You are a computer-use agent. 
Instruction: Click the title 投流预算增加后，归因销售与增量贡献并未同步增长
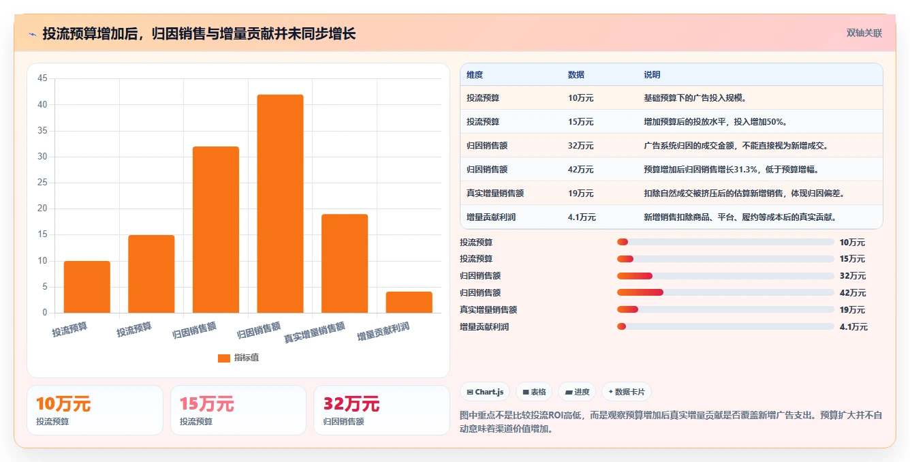(199, 33)
